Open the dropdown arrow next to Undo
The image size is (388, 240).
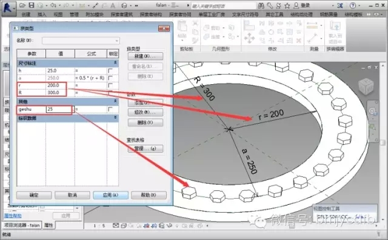tap(59, 5)
